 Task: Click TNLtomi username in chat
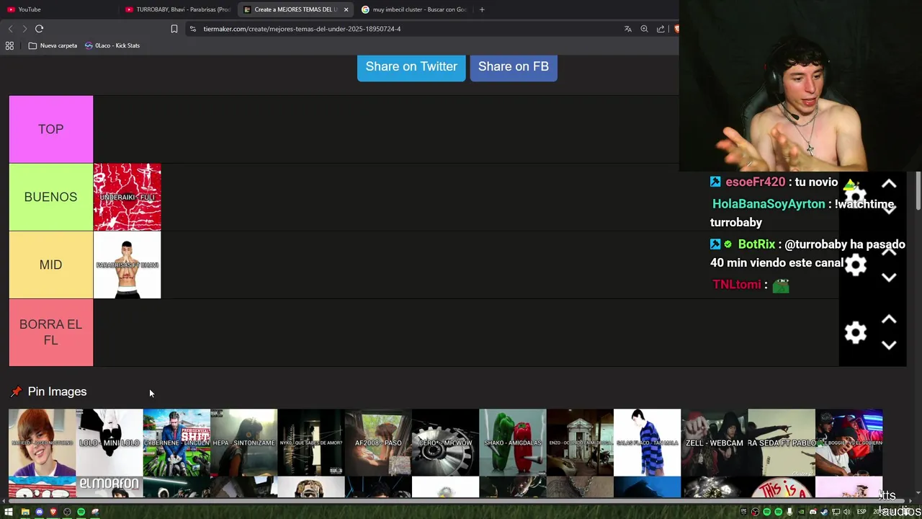tap(737, 285)
